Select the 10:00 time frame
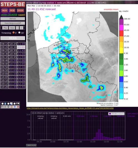The image size is (138, 148). tap(5, 74)
